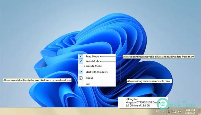201x115 pixels.
Task: Click the I:\Kingston drive tooltip text
Action: point(132,99)
